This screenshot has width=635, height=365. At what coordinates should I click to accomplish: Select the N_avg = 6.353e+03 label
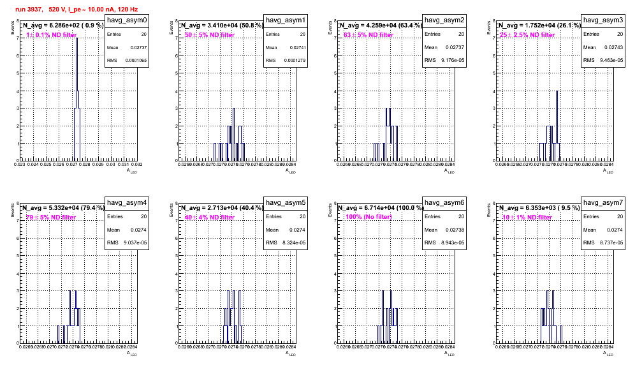pos(539,208)
